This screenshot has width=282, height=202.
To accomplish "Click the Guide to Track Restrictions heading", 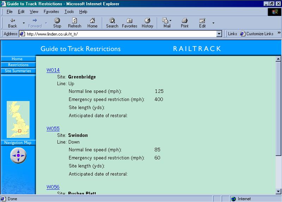I will 81,49.
